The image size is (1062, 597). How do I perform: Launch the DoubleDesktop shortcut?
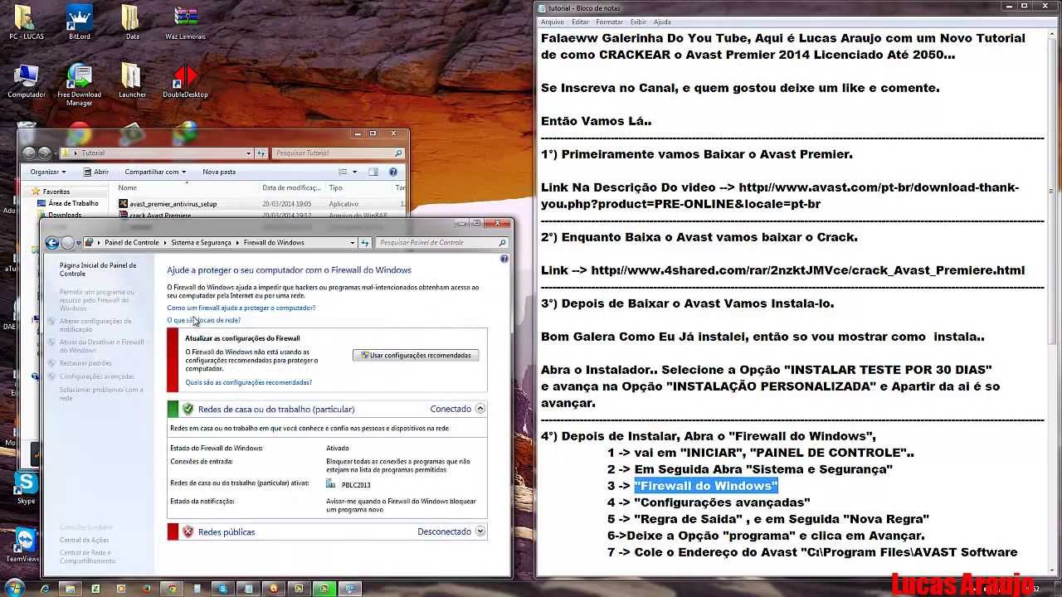pos(185,80)
